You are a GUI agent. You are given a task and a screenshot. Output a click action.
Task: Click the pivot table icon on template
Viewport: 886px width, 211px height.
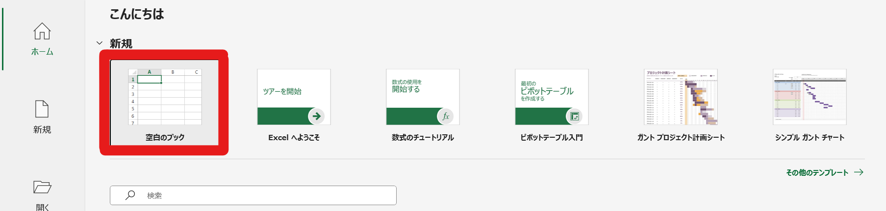(x=574, y=116)
